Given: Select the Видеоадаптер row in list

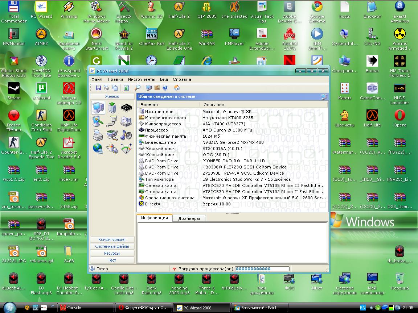Looking at the screenshot, I should 160,142.
